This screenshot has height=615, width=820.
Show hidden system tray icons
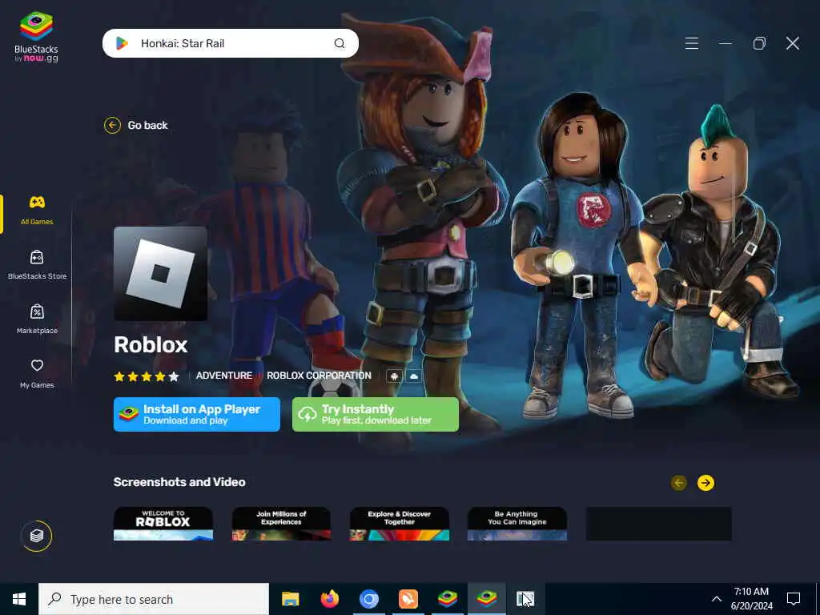(717, 599)
